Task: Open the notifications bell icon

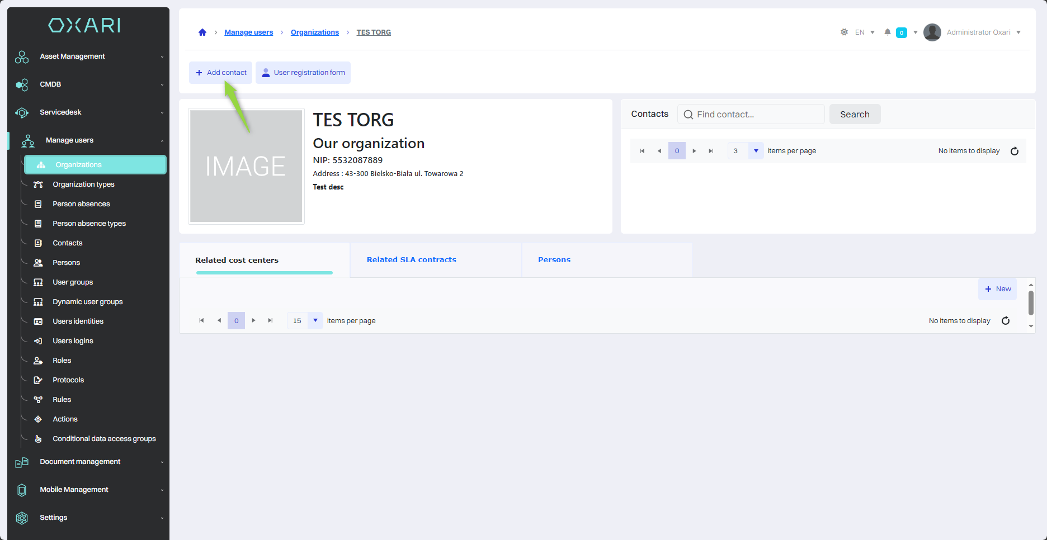Action: [x=887, y=32]
